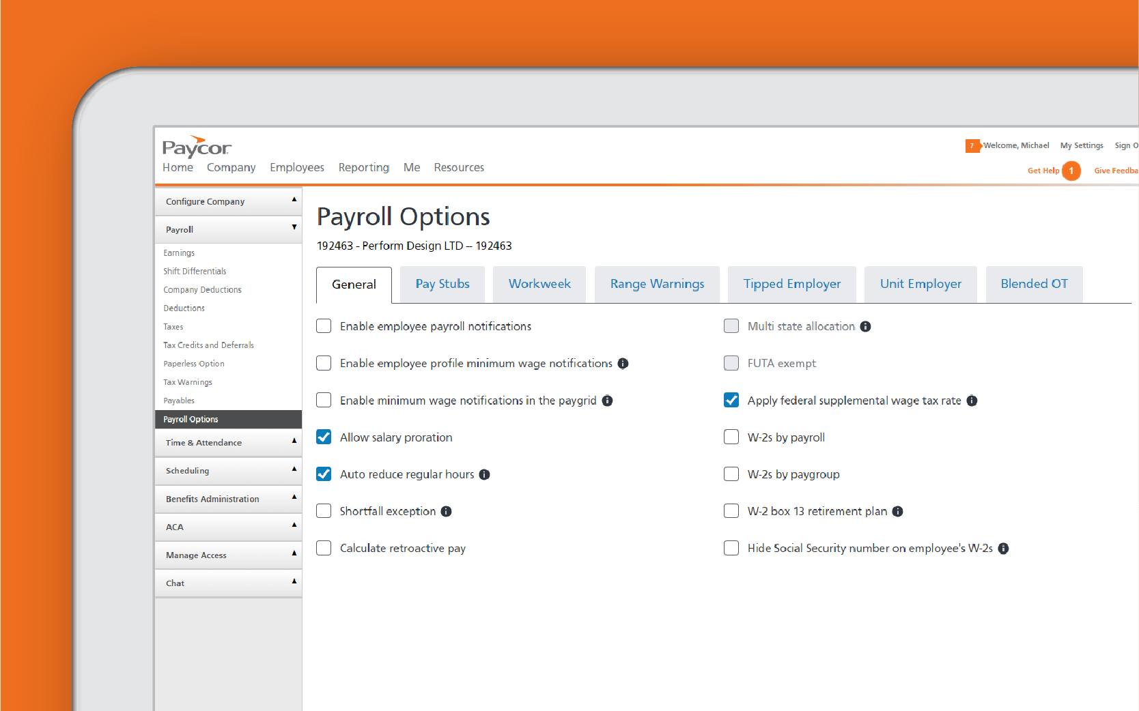Click the Get Help link
Screen dimensions: 1139x711
[x=1043, y=171]
